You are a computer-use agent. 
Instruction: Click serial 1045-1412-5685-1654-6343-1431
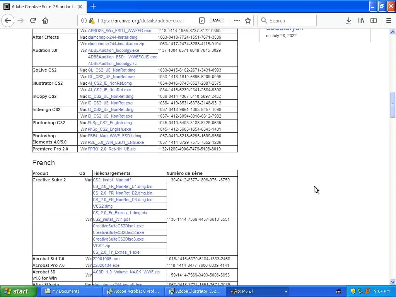[x=189, y=129]
